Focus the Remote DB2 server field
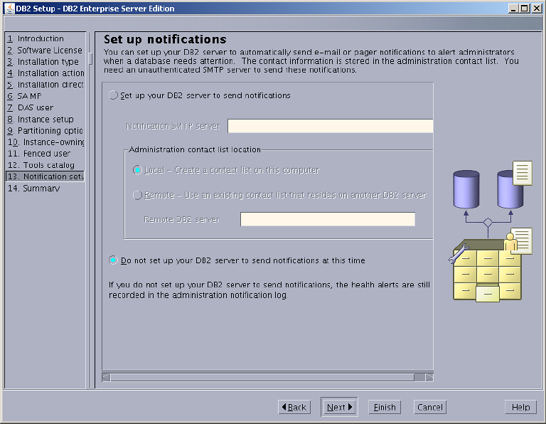 [328, 219]
